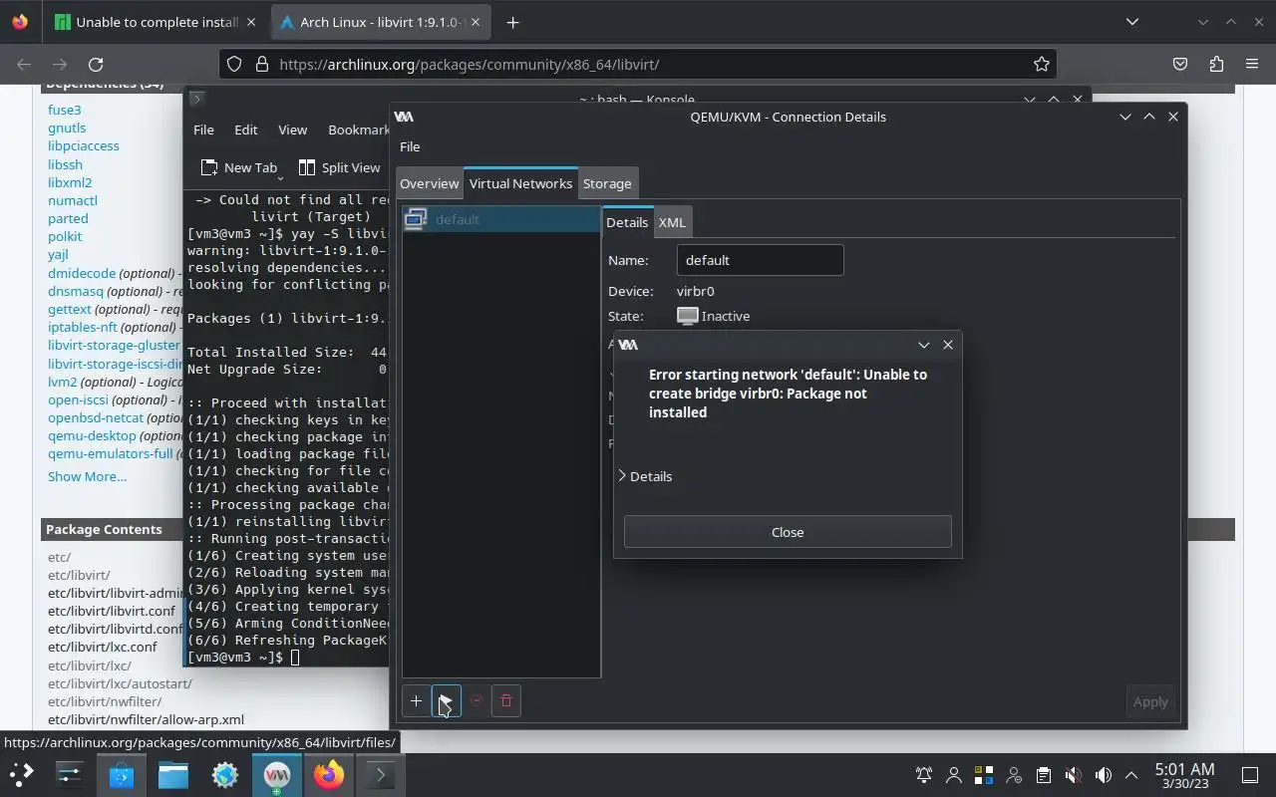The width and height of the screenshot is (1276, 797).
Task: Open the Konsole File menu
Action: 203,130
